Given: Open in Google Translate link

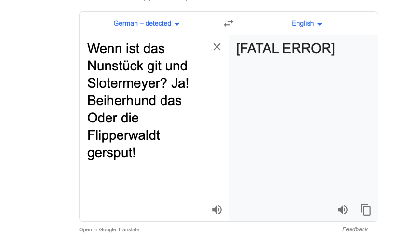Looking at the screenshot, I should [109, 229].
